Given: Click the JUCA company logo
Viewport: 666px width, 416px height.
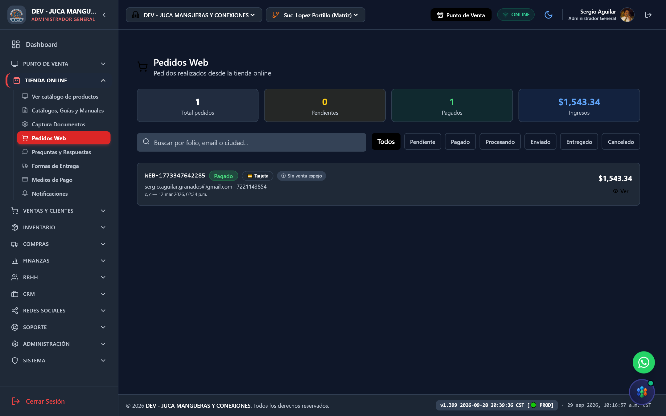Looking at the screenshot, I should pyautogui.click(x=17, y=15).
